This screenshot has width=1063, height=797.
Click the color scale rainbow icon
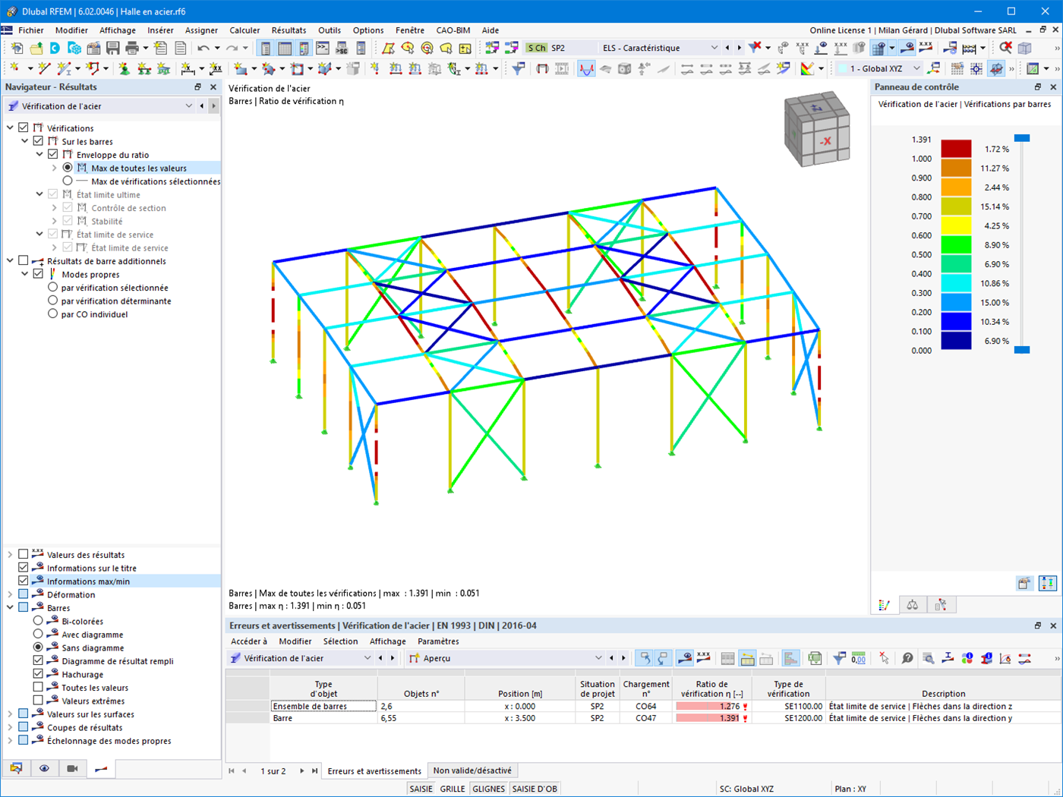click(x=807, y=68)
